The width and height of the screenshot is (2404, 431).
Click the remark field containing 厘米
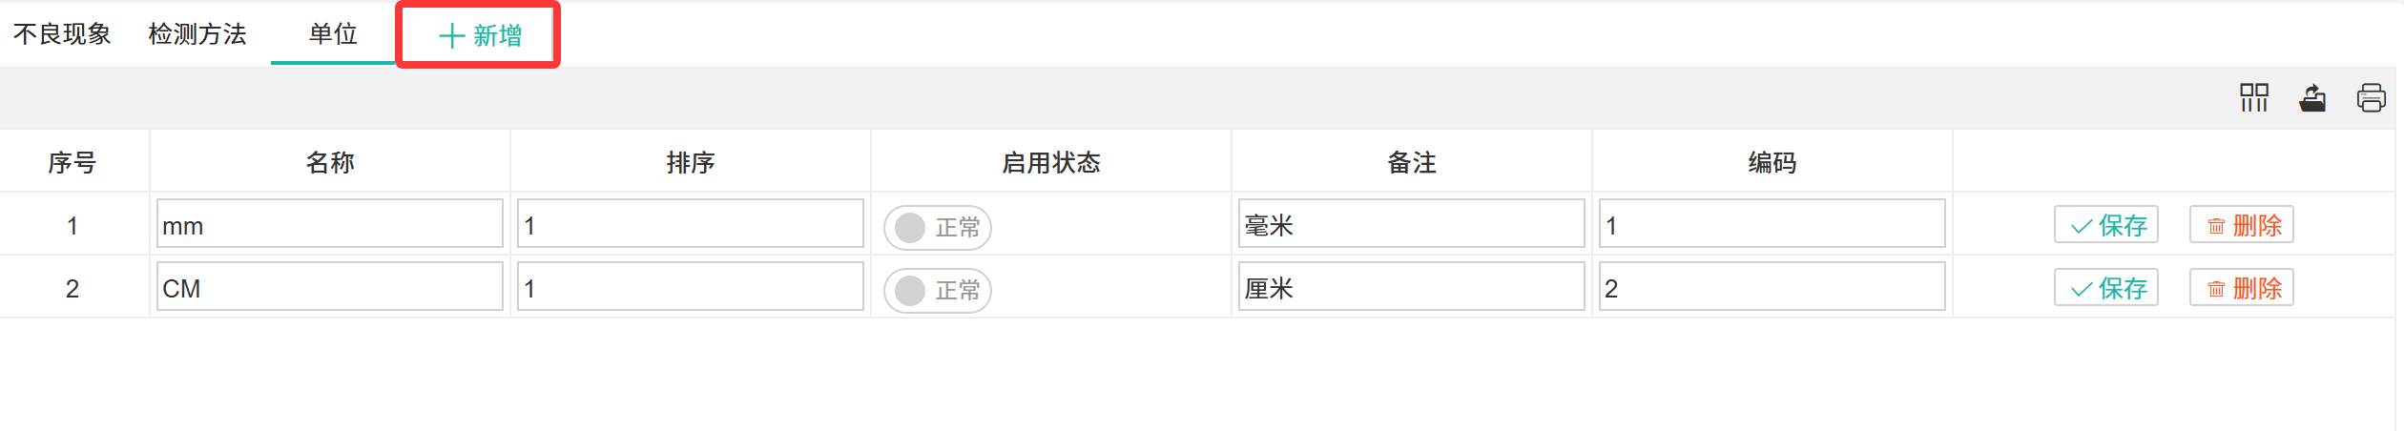click(1412, 287)
